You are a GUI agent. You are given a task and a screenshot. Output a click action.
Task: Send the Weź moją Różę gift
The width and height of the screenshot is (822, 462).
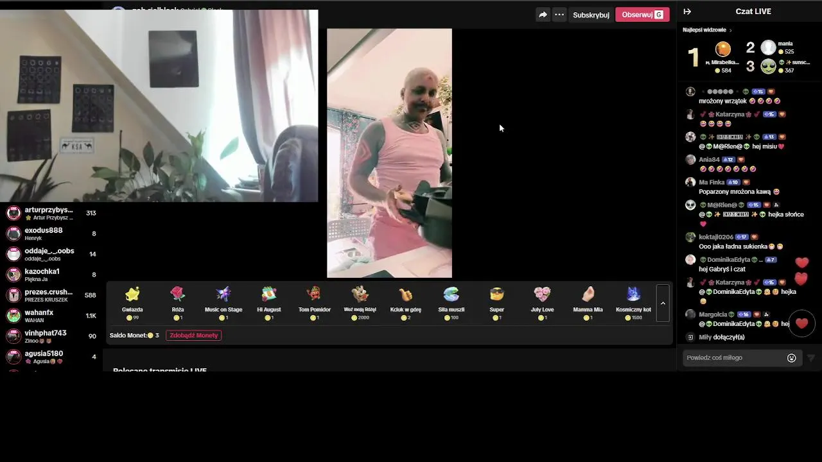pyautogui.click(x=360, y=303)
